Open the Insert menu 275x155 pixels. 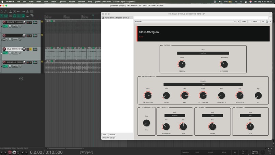39,2
